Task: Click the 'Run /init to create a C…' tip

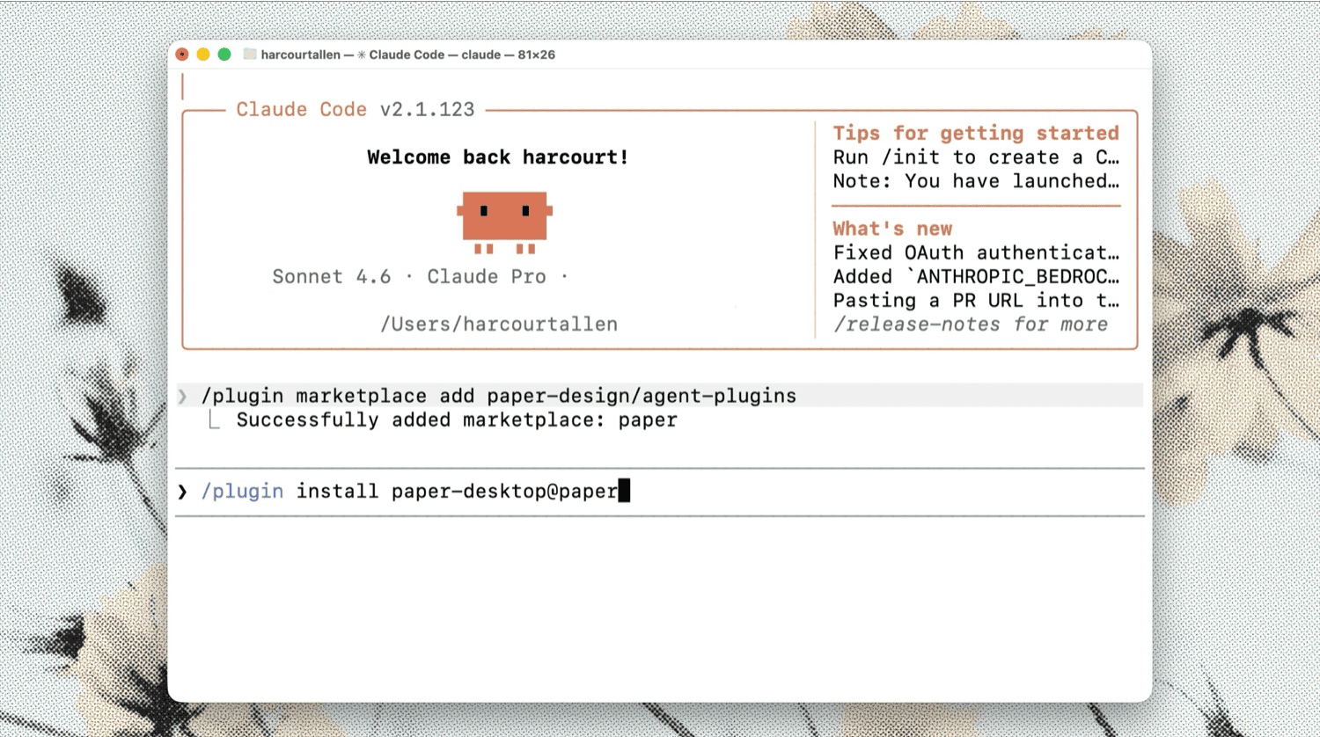Action: (976, 157)
